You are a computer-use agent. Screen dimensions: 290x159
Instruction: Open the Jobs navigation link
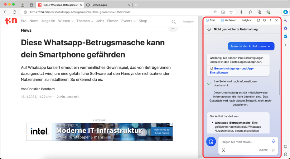click(100, 21)
